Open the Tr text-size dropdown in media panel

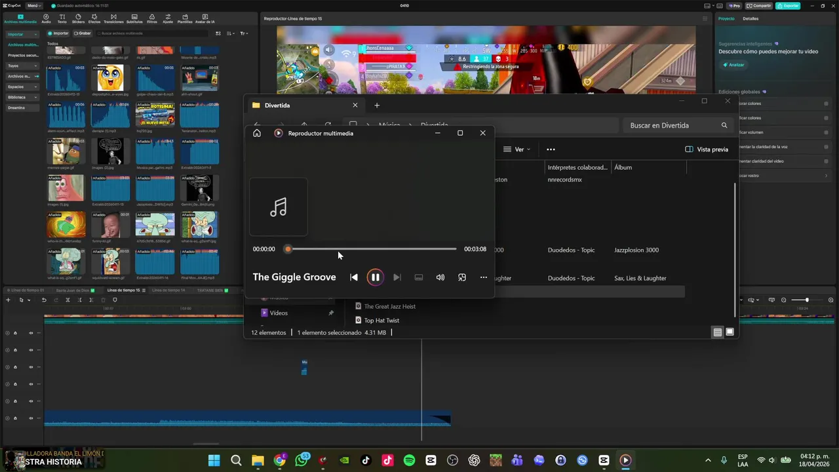pyautogui.click(x=244, y=33)
